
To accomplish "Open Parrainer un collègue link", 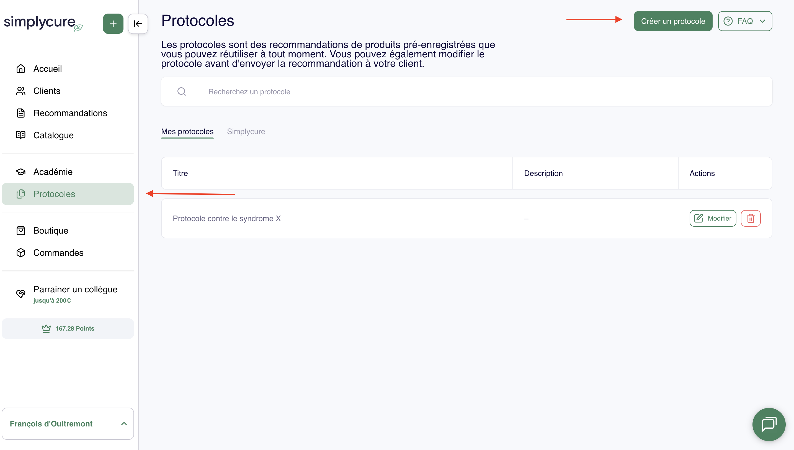I will (x=75, y=290).
